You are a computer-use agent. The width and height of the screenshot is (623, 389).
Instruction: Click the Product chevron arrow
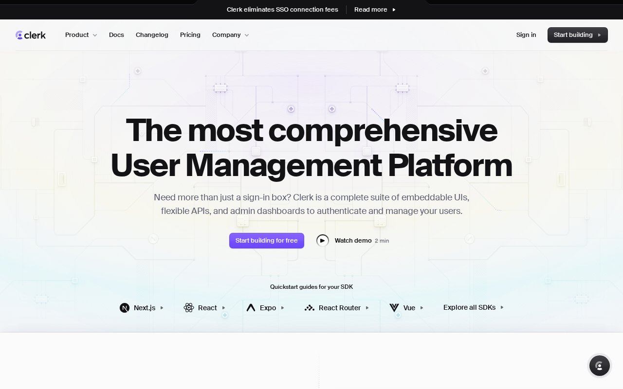click(95, 35)
